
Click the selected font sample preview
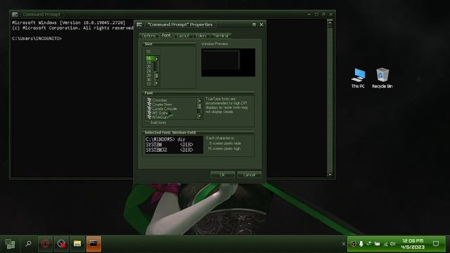[174, 145]
